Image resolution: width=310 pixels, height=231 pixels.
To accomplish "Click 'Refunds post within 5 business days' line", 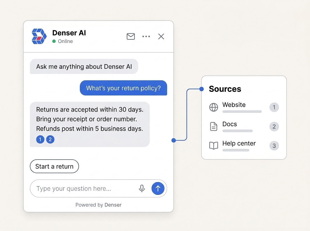I will (90, 129).
